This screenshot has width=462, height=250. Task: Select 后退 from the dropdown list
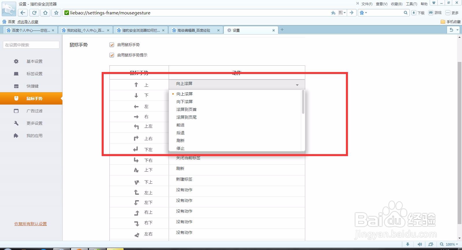pos(235,133)
